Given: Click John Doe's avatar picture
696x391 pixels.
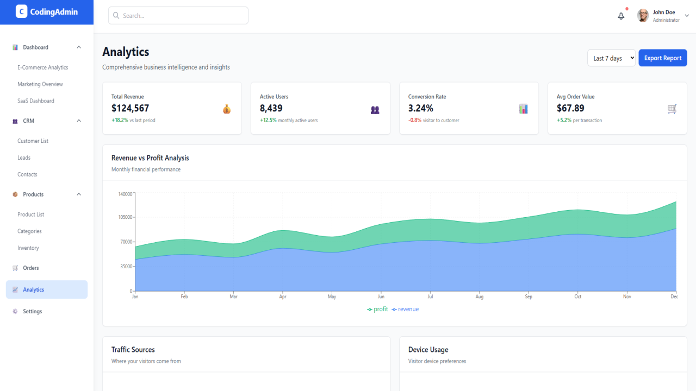Looking at the screenshot, I should click(643, 16).
